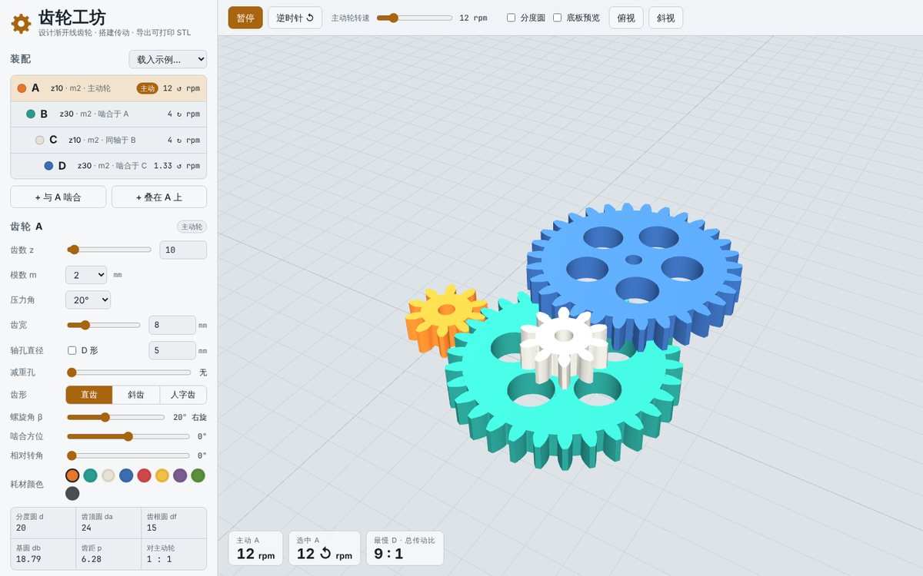Enable the 分度圆 checkbox
This screenshot has width=923, height=576.
pyautogui.click(x=511, y=18)
